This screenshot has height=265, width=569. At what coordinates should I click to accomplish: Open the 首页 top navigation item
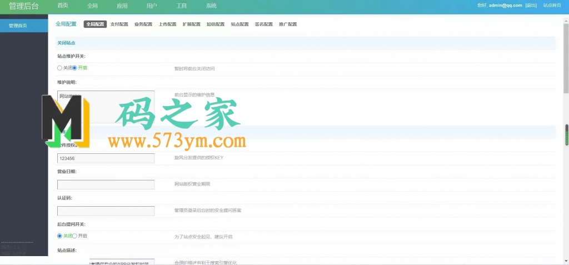click(x=63, y=6)
